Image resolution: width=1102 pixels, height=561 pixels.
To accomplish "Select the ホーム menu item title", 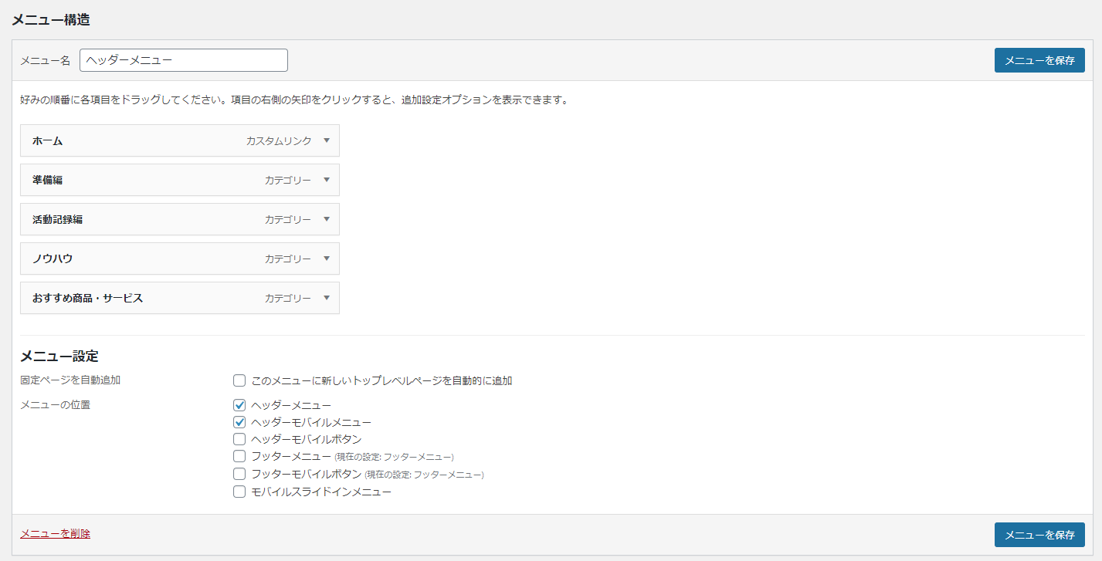I will (x=48, y=141).
